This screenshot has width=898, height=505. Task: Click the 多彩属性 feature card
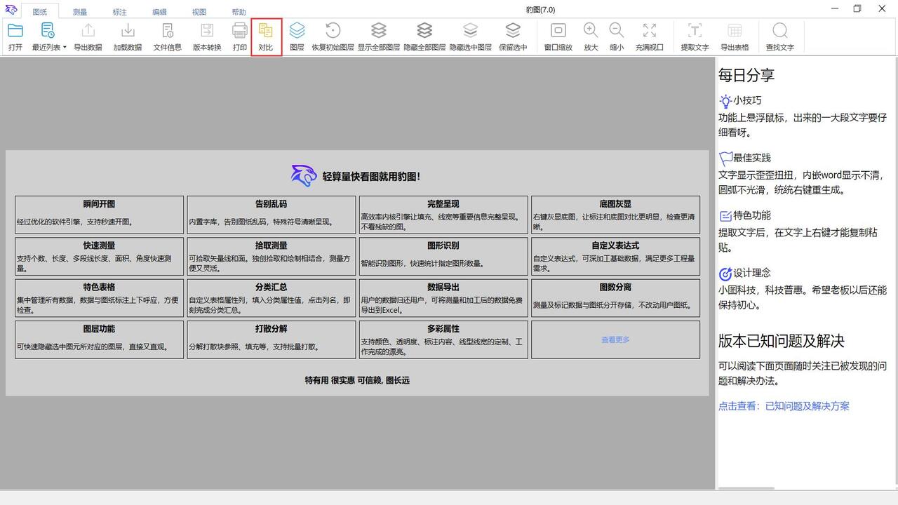tap(443, 339)
